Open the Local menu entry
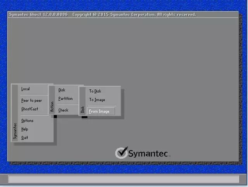Screen dimensions: 248x187 coord(26,89)
